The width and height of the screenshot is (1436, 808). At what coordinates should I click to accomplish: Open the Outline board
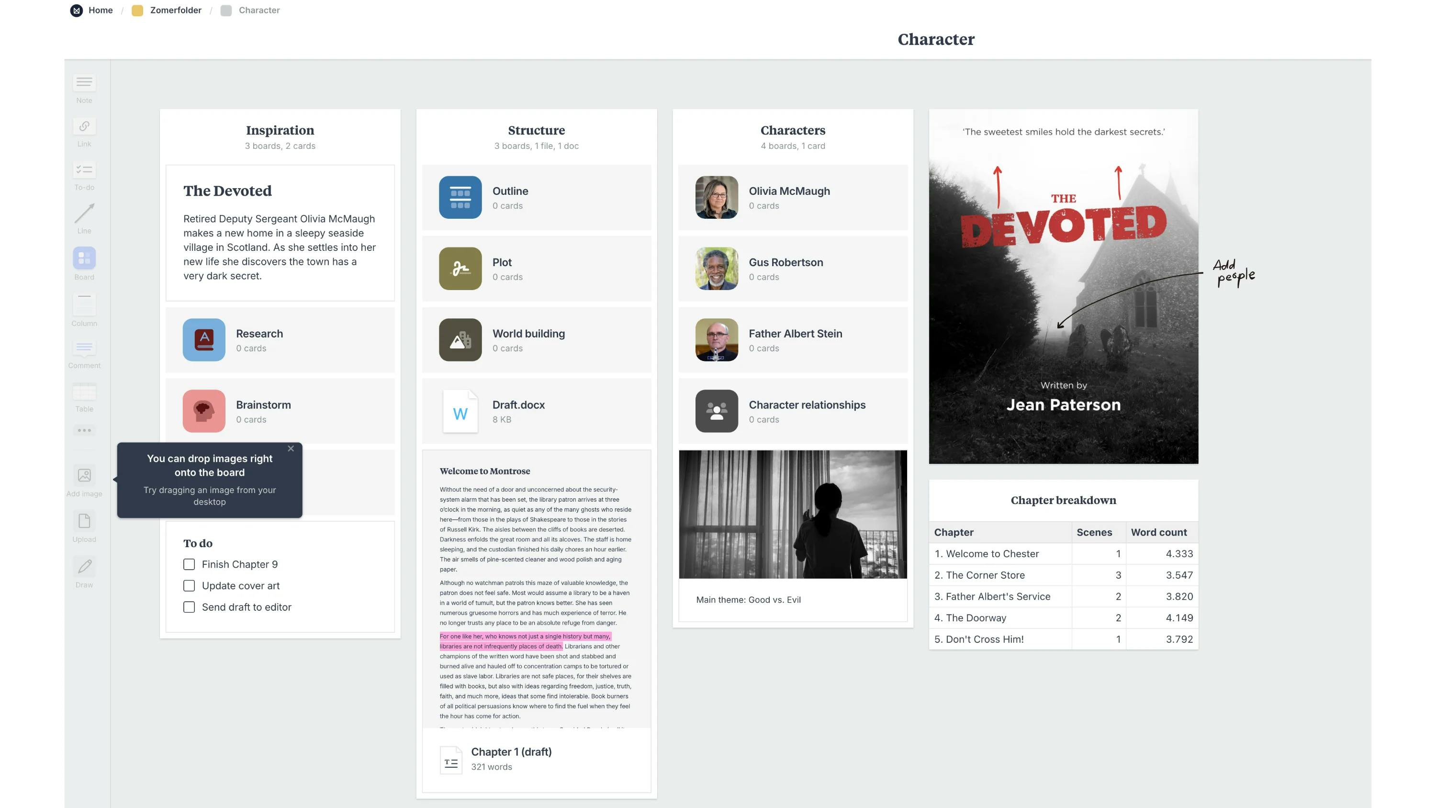(536, 197)
